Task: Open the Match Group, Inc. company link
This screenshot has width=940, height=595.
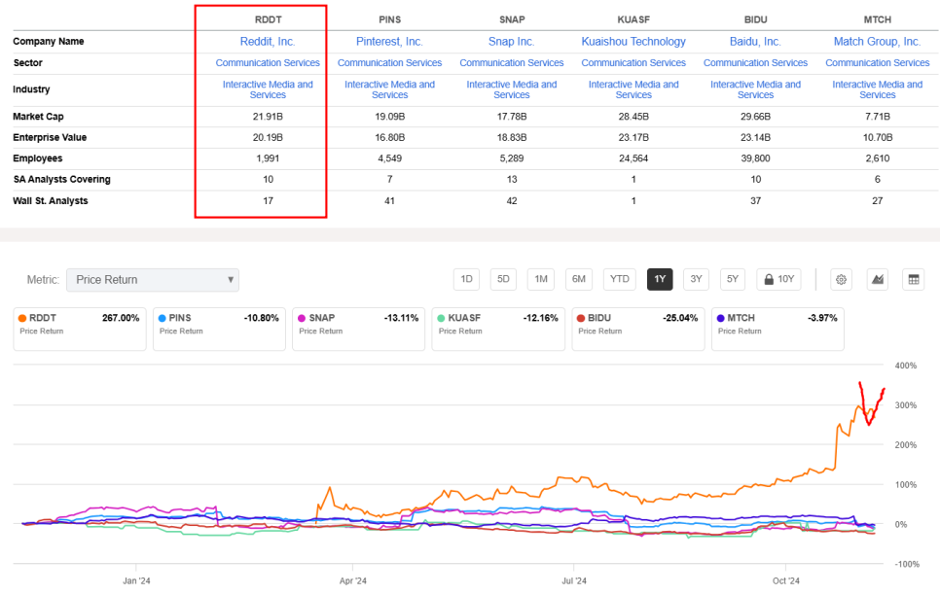Action: (x=877, y=42)
